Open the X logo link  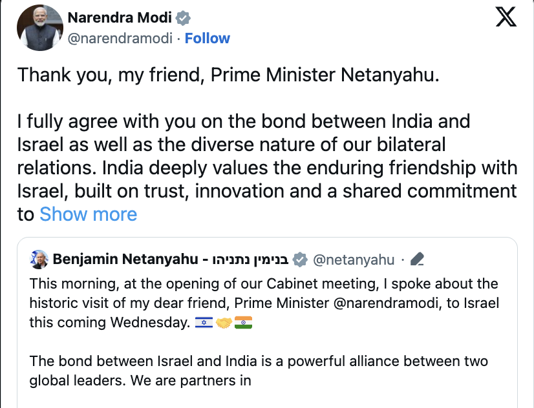coord(506,17)
